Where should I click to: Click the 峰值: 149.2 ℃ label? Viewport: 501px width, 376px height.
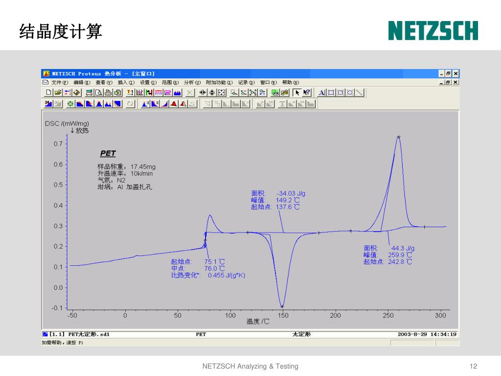275,200
